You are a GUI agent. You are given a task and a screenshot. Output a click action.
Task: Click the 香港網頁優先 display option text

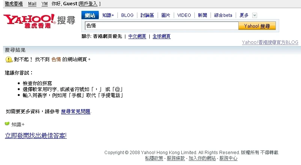(107, 36)
